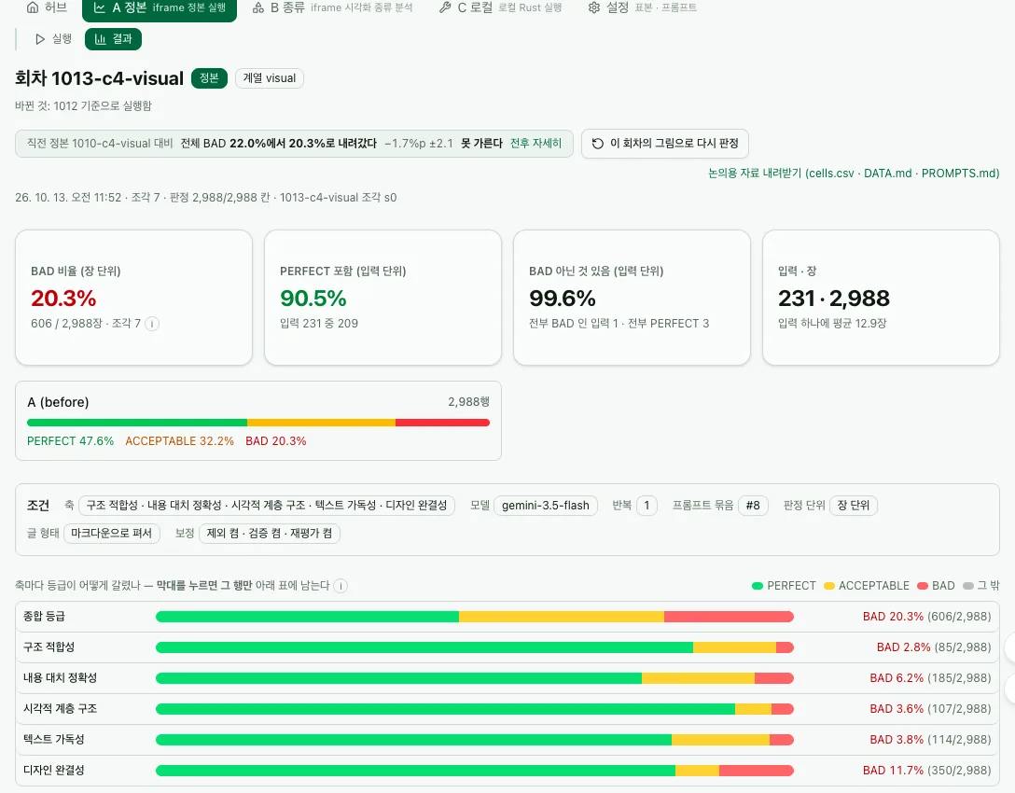Click the 회차 1013-c4-visual heading
Viewport: 1015px width, 793px height.
tap(100, 78)
